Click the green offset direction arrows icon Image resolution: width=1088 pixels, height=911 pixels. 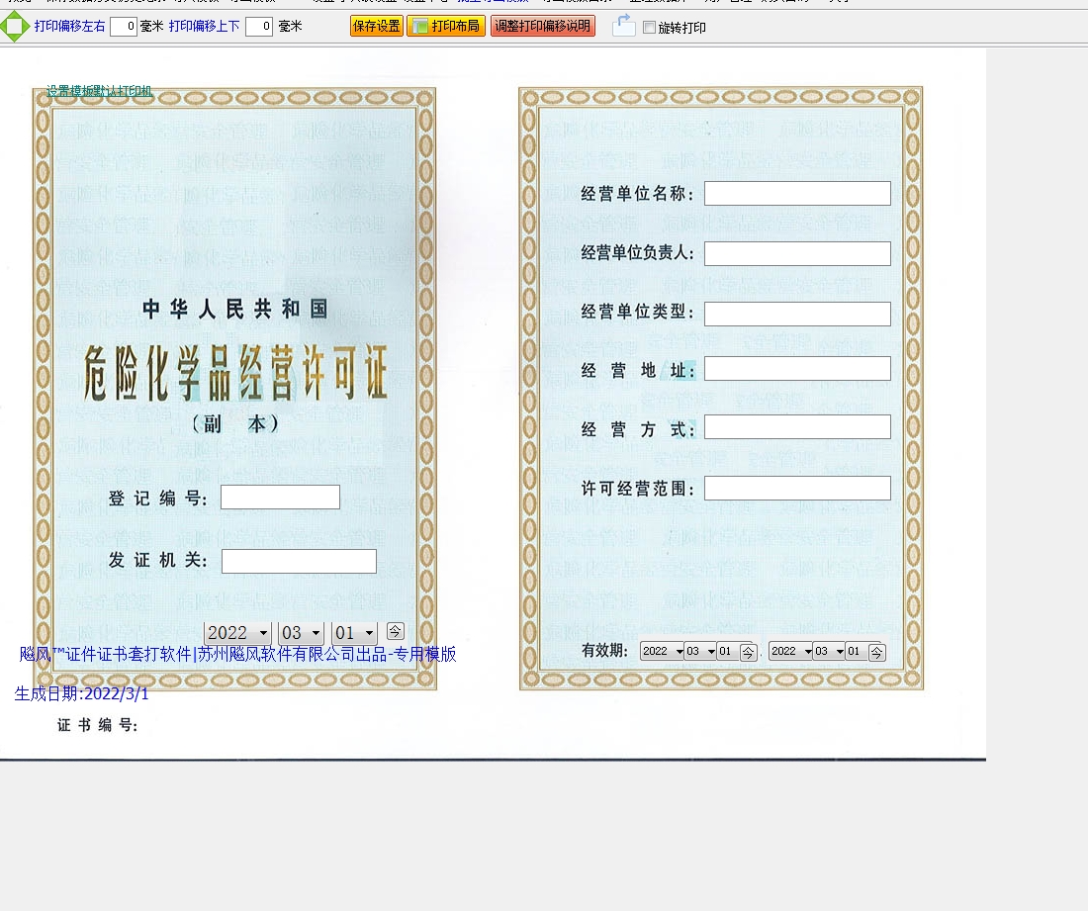tap(15, 27)
